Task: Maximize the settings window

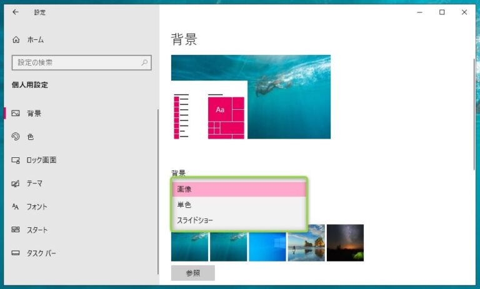Action: (x=442, y=12)
